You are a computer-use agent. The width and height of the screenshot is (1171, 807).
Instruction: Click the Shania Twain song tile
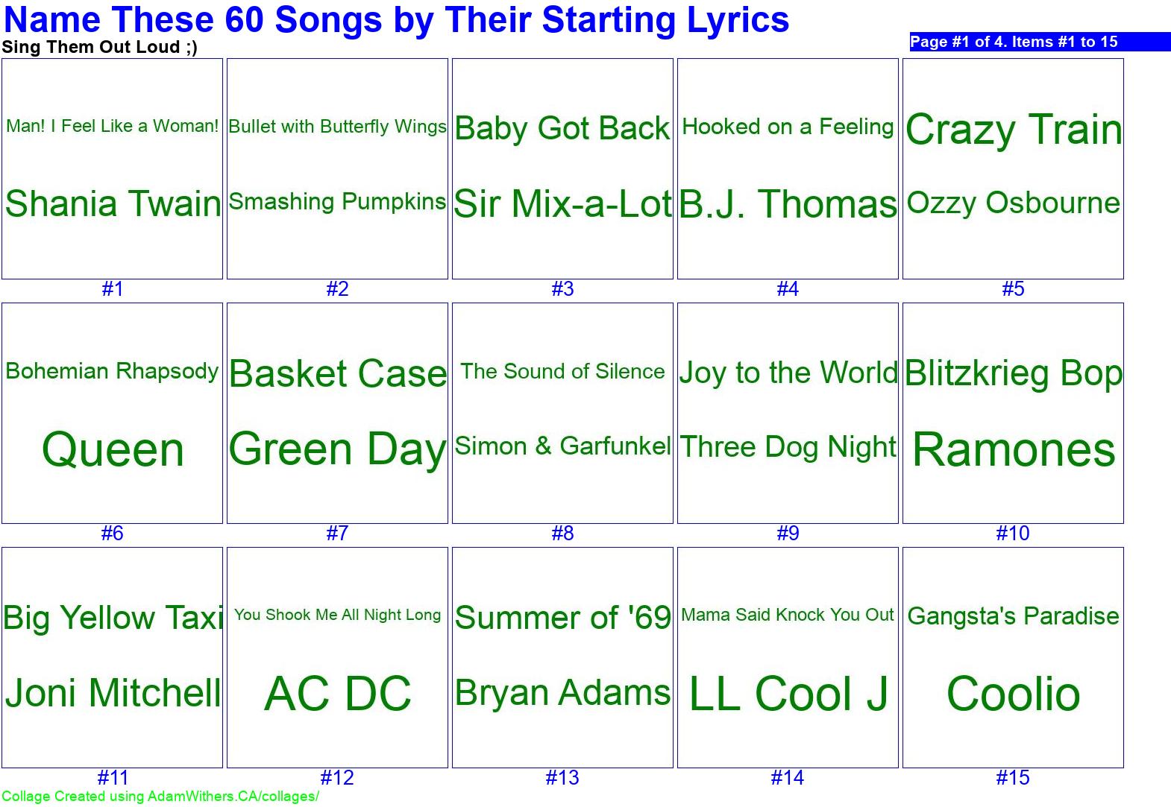pos(113,168)
